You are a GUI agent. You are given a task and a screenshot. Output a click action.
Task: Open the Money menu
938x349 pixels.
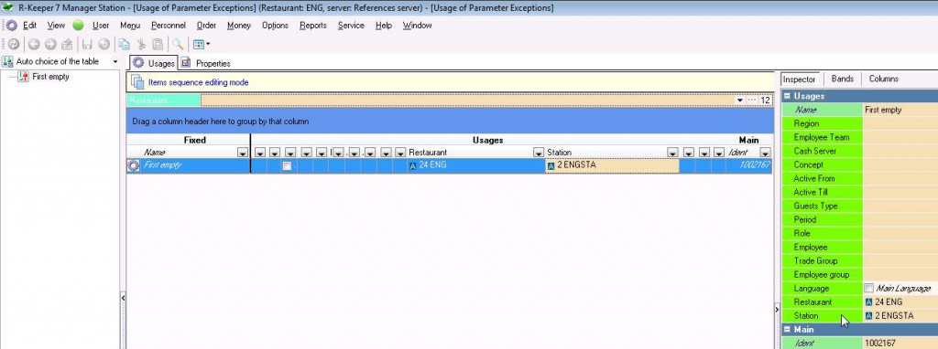pyautogui.click(x=239, y=26)
